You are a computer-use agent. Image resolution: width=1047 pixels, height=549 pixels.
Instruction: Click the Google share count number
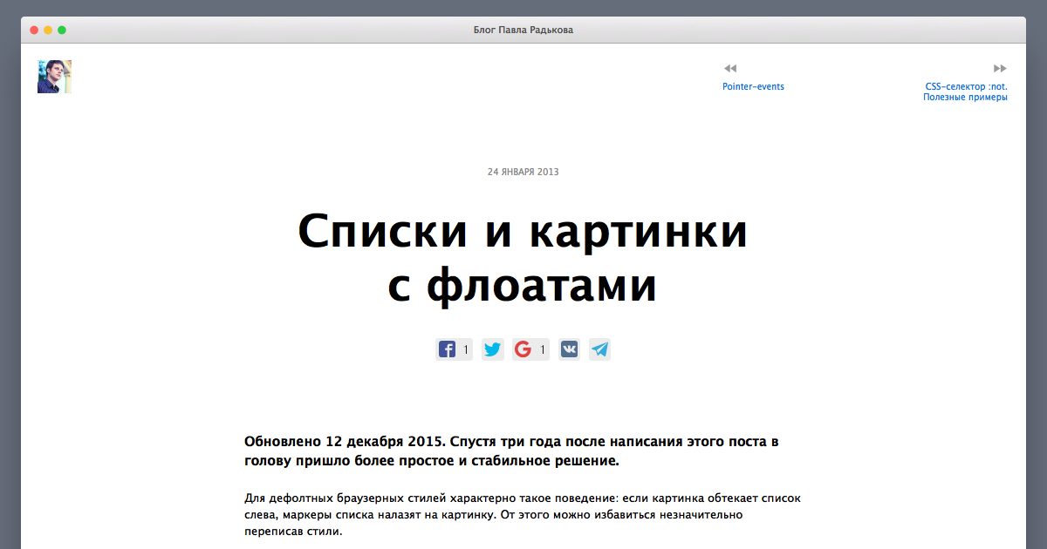[x=543, y=350]
